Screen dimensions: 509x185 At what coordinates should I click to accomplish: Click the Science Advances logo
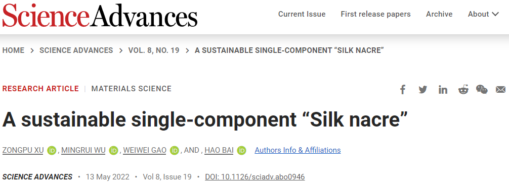(100, 16)
